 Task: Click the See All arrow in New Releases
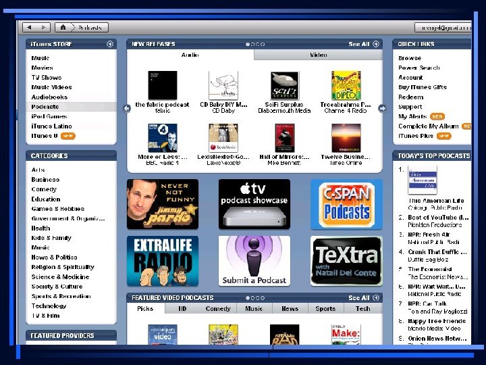click(376, 44)
